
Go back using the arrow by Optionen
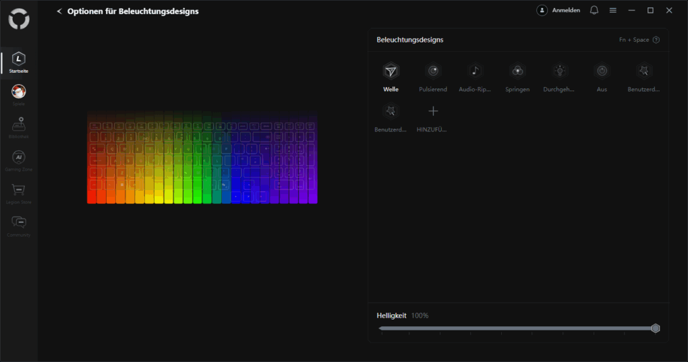tap(59, 11)
